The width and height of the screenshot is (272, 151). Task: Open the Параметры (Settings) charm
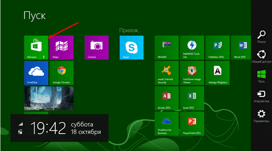tap(262, 116)
